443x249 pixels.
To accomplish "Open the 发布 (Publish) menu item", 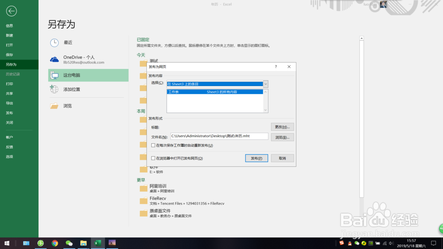I will coord(10,113).
